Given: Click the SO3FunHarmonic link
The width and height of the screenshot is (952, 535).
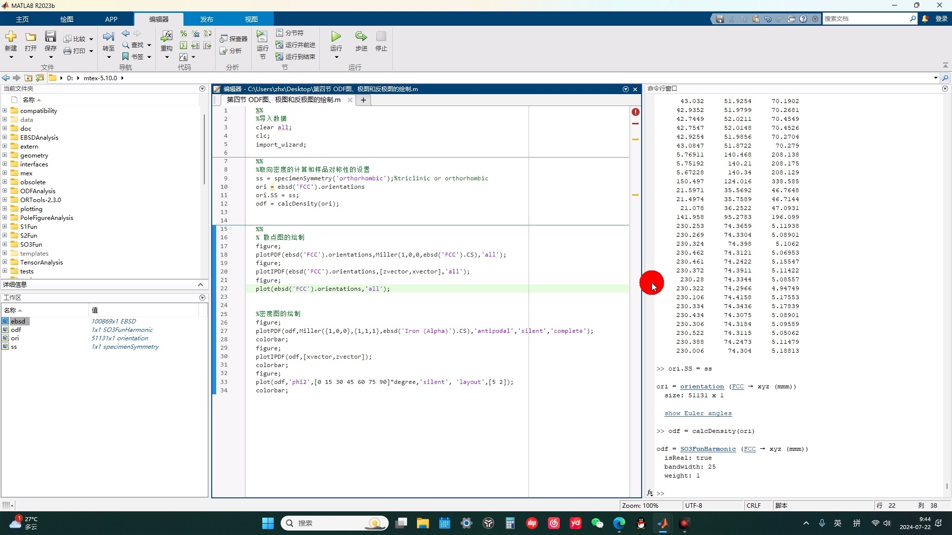Looking at the screenshot, I should coord(708,449).
